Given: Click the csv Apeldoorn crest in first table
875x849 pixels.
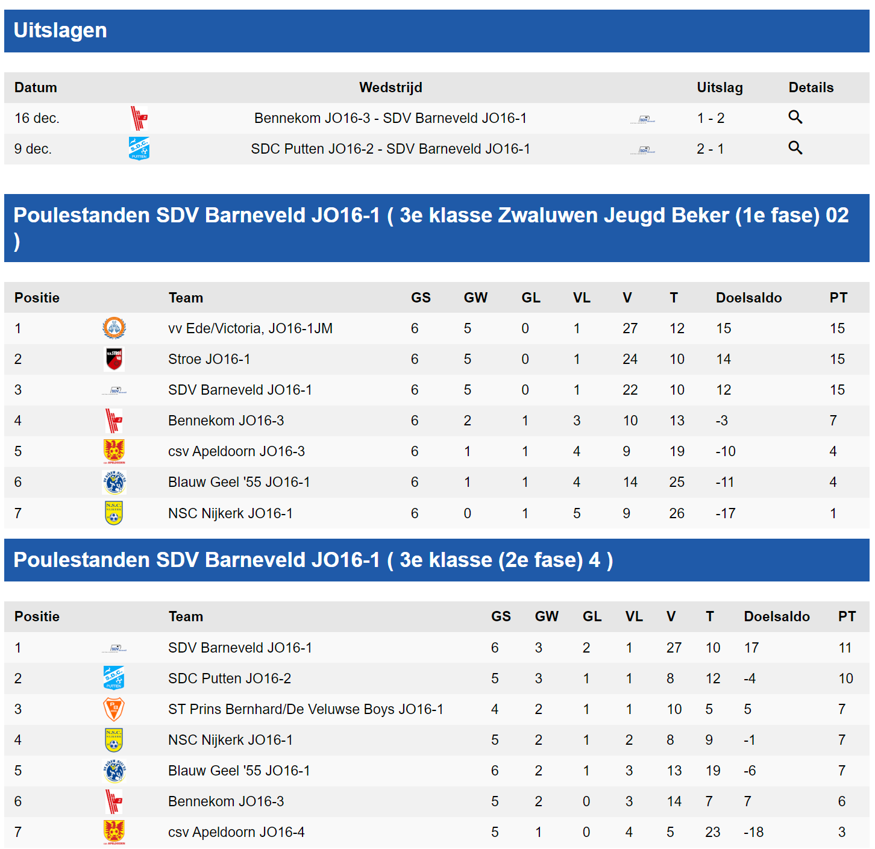Looking at the screenshot, I should point(115,451).
